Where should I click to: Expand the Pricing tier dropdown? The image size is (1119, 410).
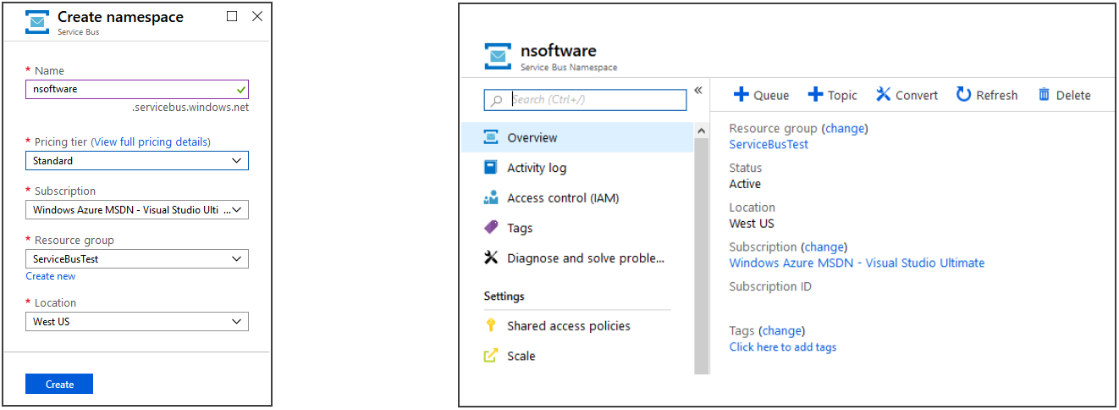(x=137, y=161)
